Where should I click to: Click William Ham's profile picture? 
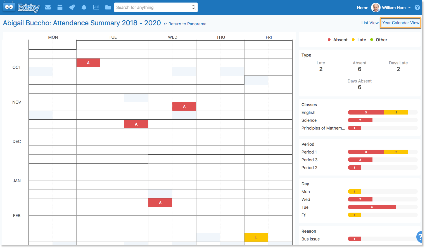click(376, 8)
